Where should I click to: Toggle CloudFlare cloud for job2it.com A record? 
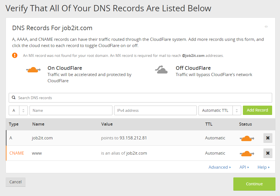(247, 138)
